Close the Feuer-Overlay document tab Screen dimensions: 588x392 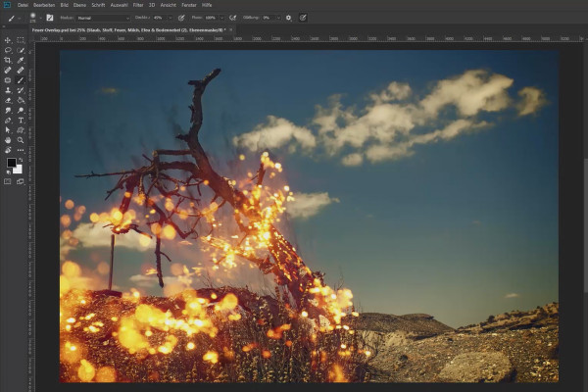click(x=231, y=29)
